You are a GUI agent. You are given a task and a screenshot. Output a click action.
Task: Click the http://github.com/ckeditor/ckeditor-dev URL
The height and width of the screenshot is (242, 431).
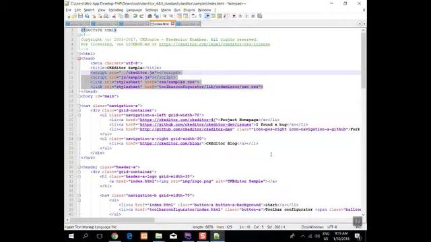click(x=187, y=129)
